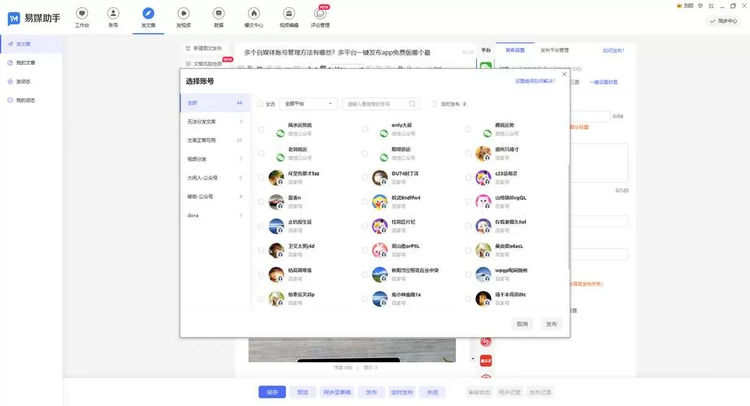Click the avatar of c23 account
Screen dimensions: 750x406
point(483,177)
